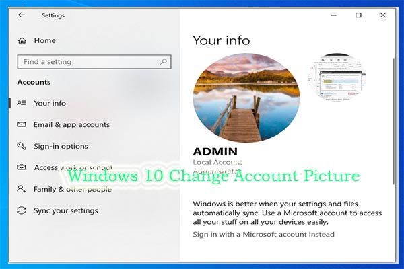Click the ADMIN account name
Screen dimensions: 404x269
coord(215,151)
